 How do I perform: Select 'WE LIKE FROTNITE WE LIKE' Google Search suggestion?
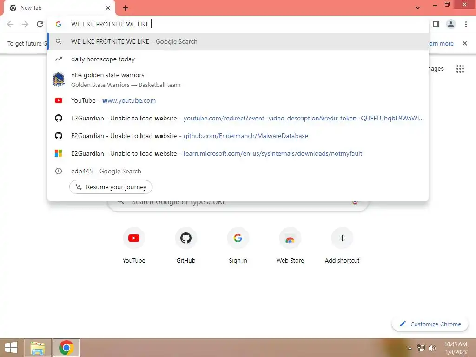(238, 41)
